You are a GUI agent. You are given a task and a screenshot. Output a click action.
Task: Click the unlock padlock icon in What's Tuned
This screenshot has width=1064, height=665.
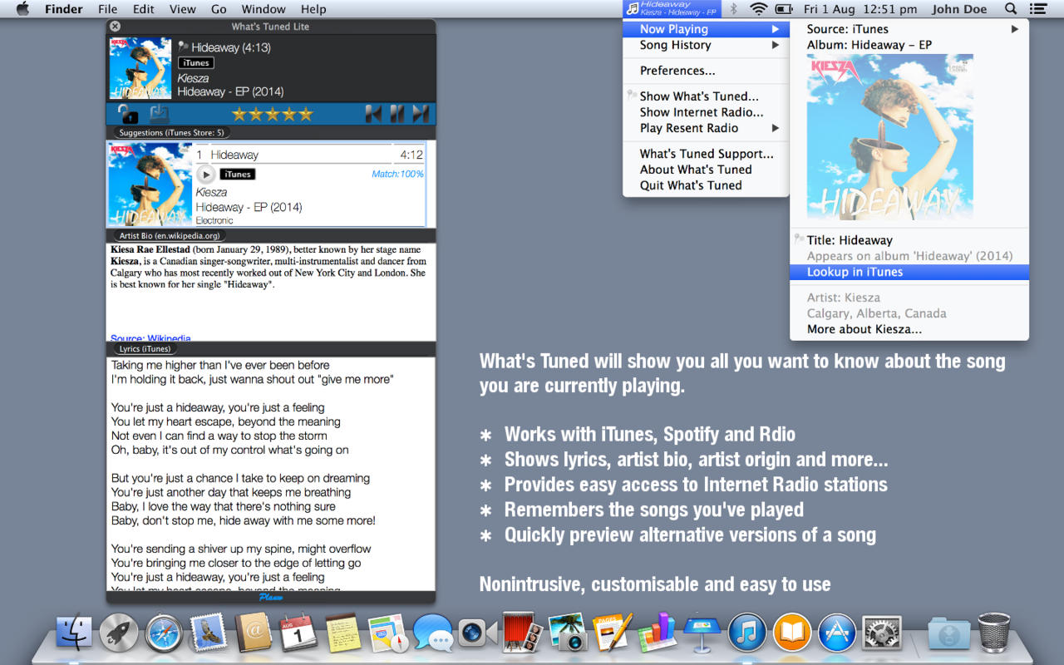[x=127, y=114]
